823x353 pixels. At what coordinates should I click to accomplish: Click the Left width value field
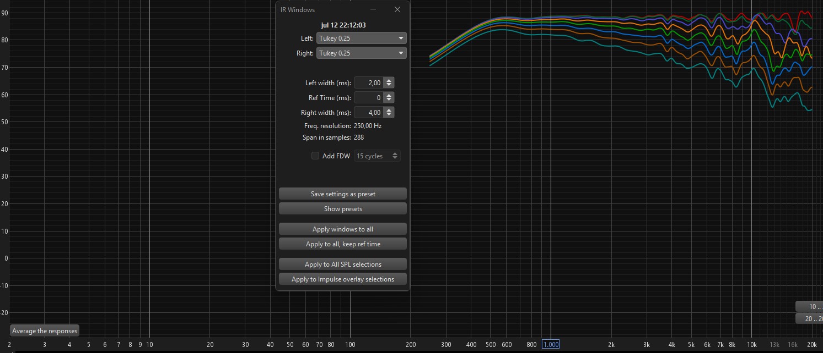coord(369,83)
